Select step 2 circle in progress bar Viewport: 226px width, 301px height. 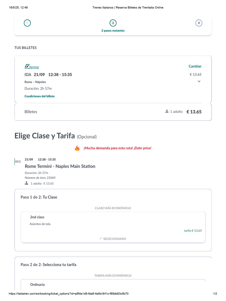[x=113, y=23]
